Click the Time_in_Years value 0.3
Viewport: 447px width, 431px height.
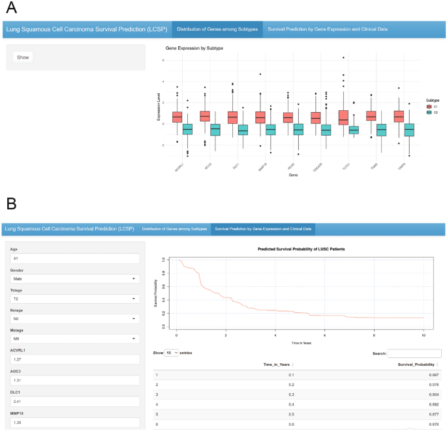291,395
